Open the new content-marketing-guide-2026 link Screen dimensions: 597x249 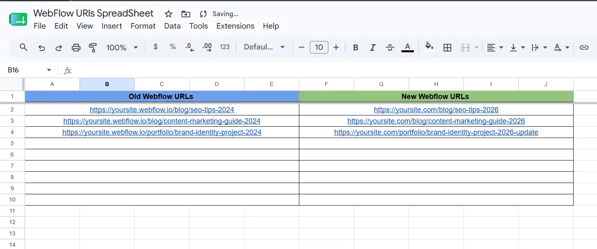[x=436, y=121]
